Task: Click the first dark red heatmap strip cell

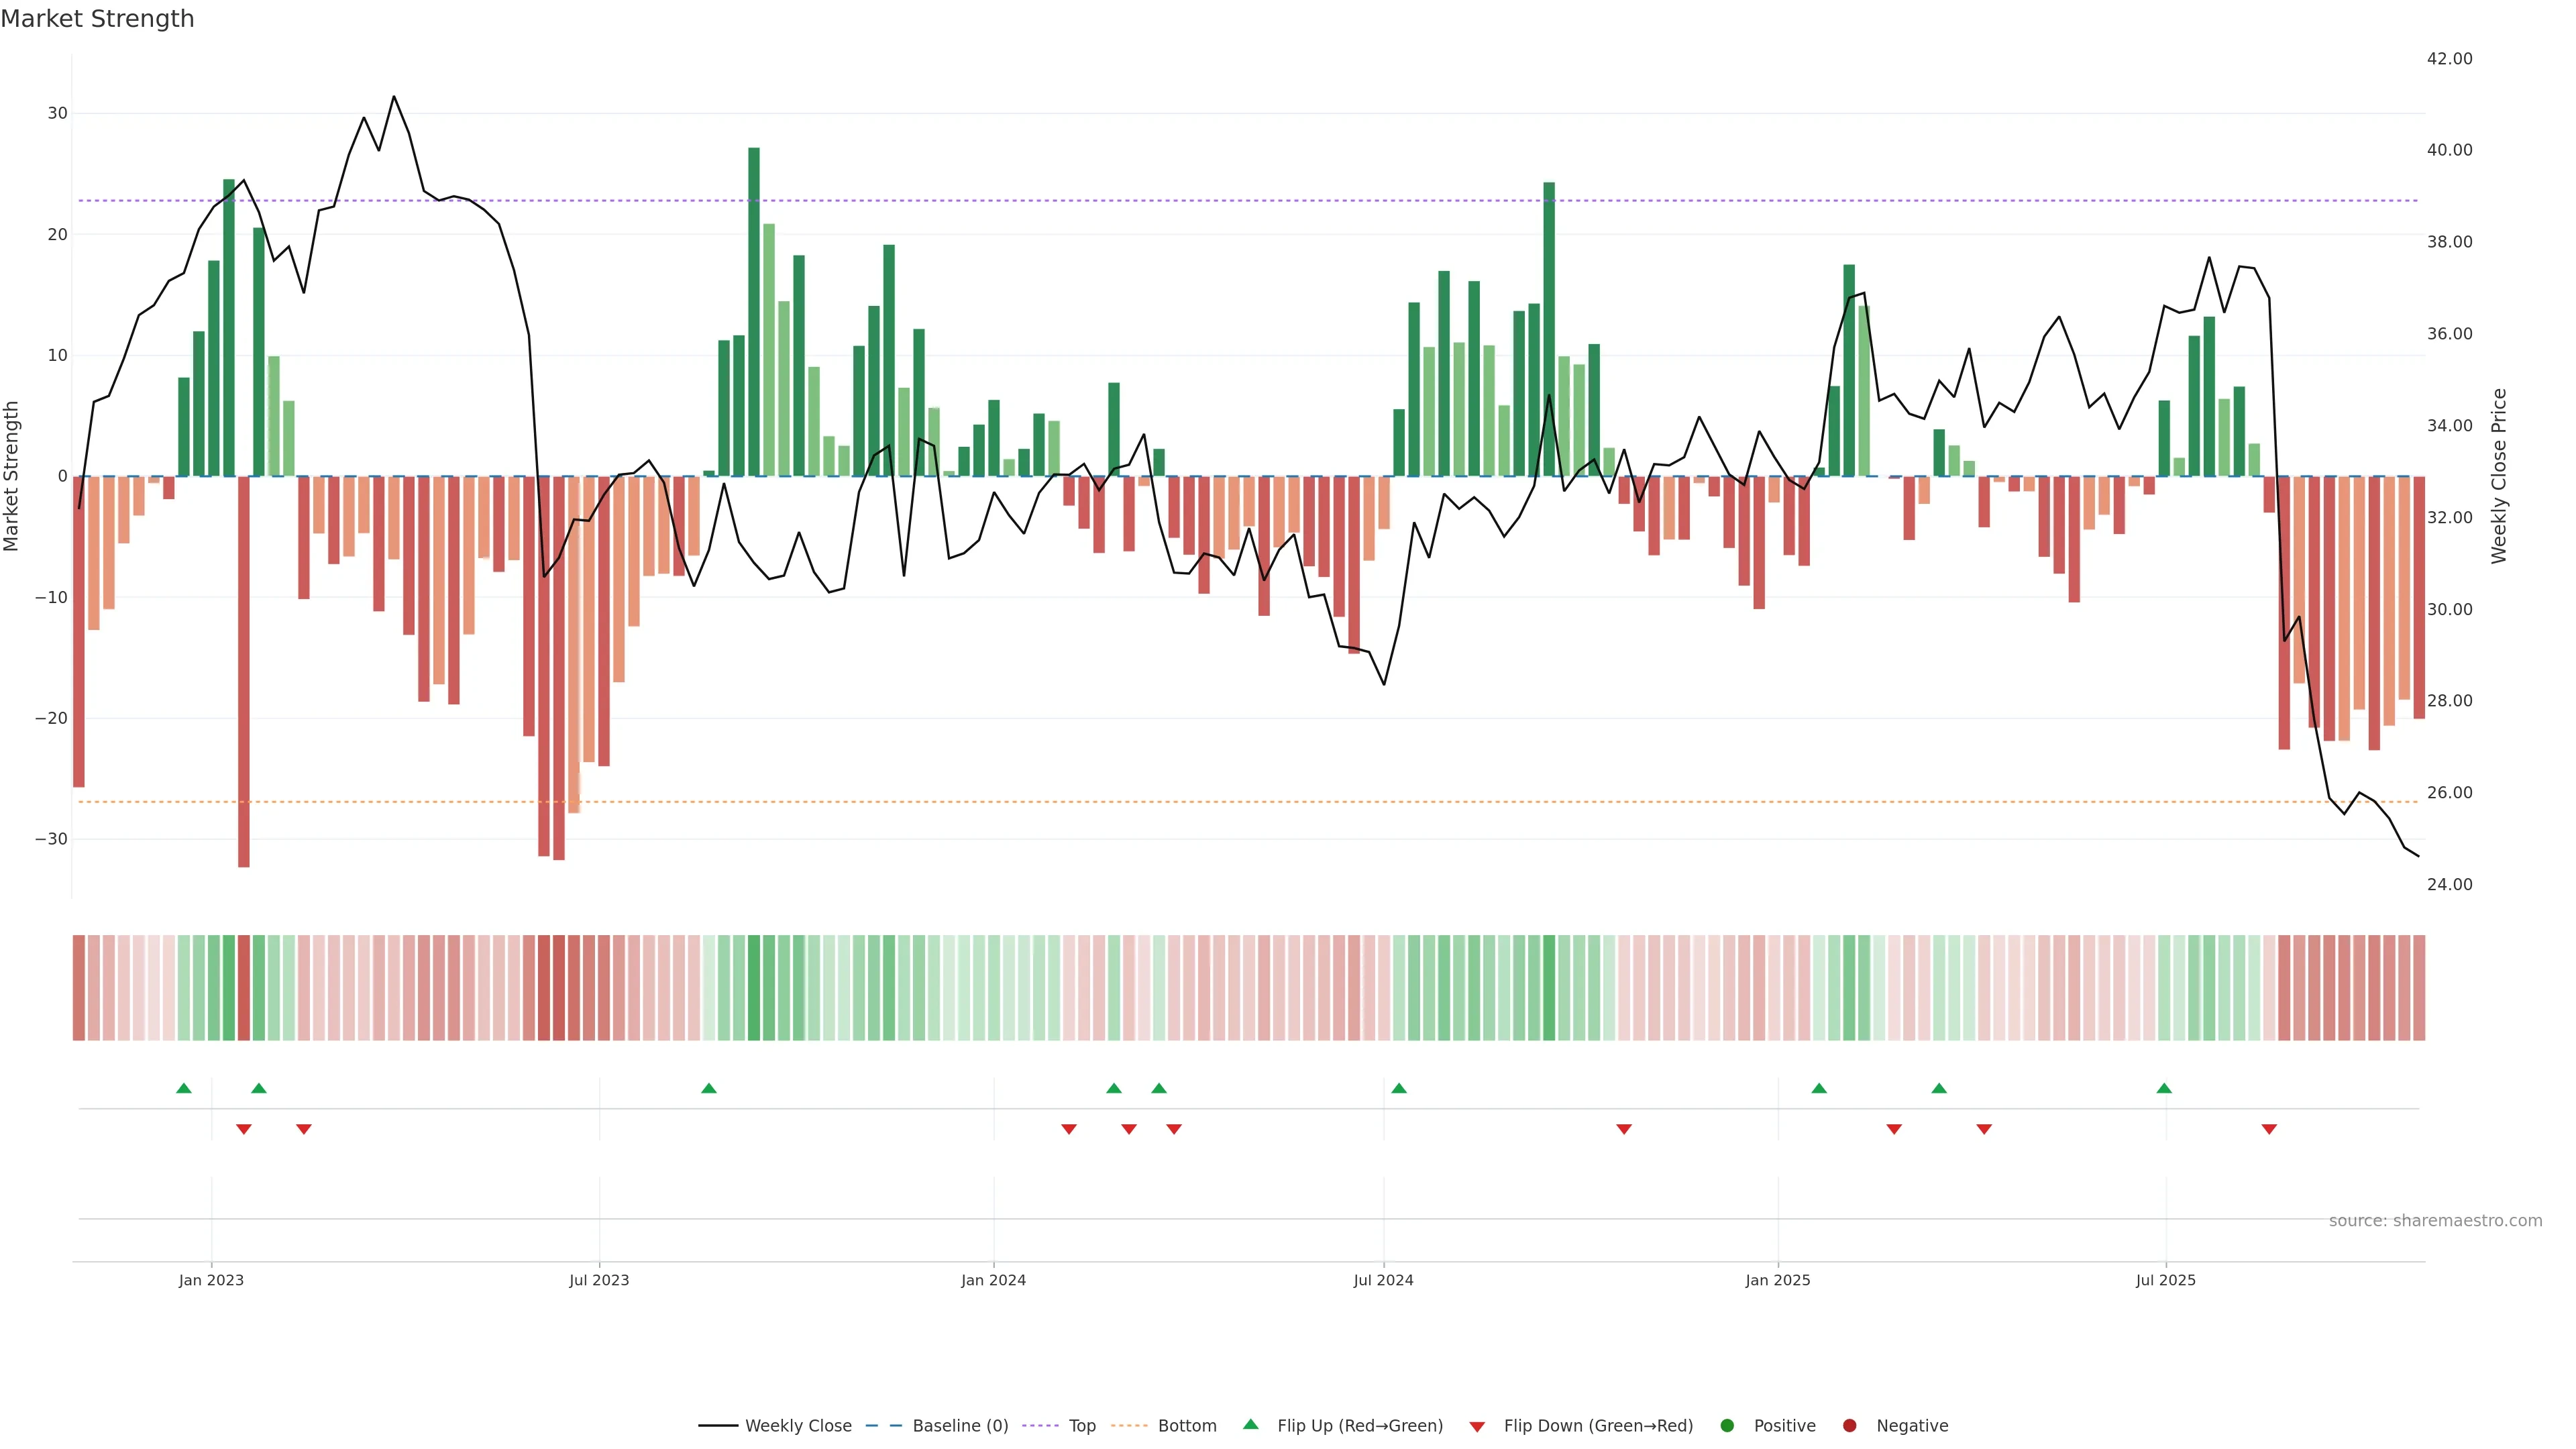Action: 78,988
